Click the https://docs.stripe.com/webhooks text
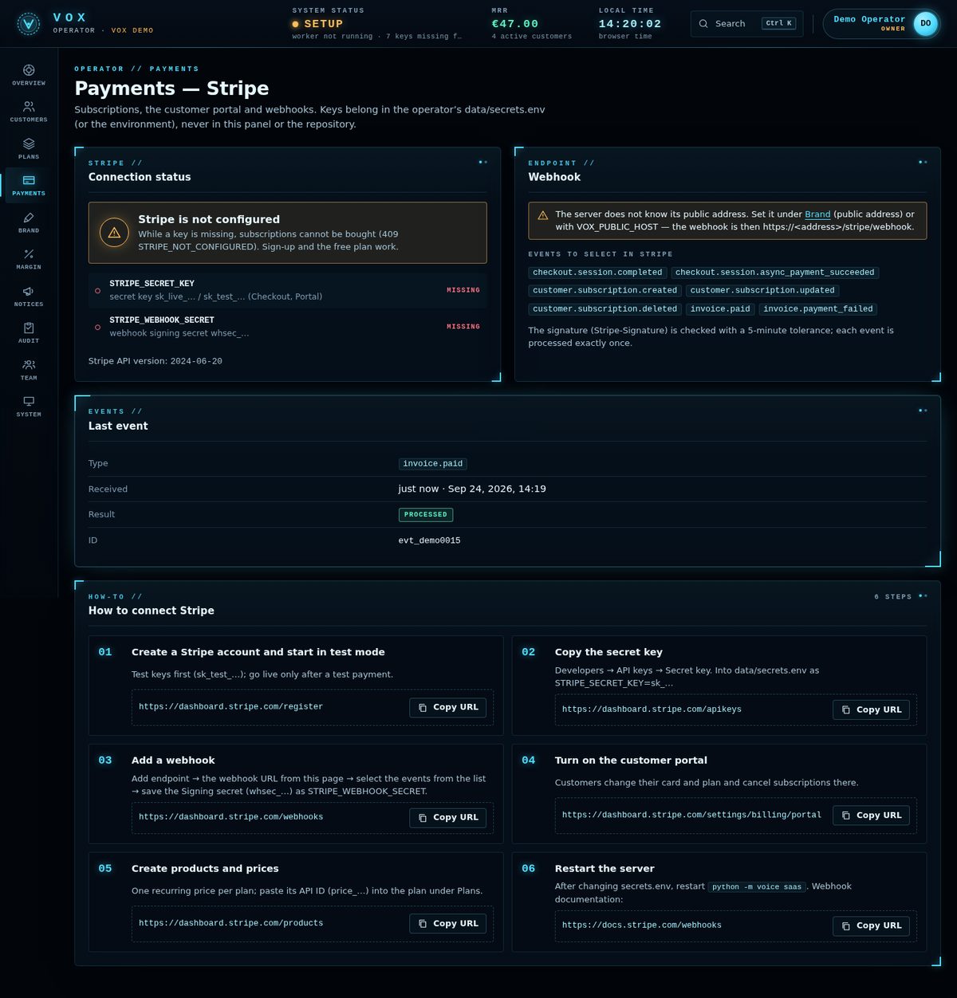The width and height of the screenshot is (957, 998). pos(641,925)
